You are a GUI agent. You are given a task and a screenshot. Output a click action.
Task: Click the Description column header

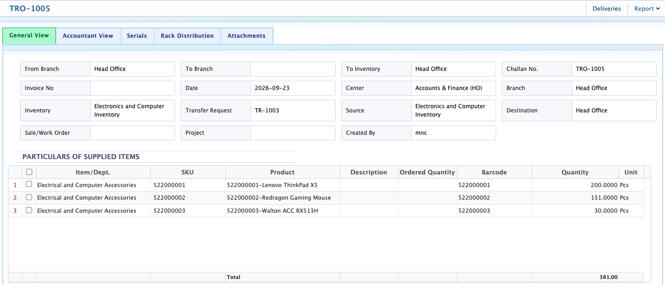click(x=369, y=172)
